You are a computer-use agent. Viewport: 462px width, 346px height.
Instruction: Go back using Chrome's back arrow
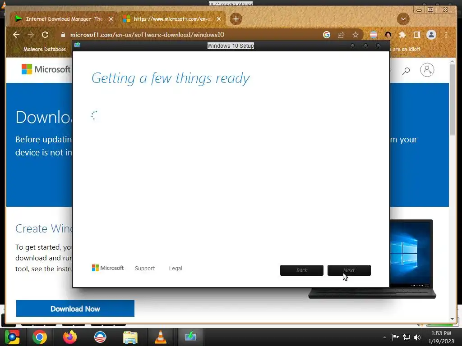coord(16,35)
